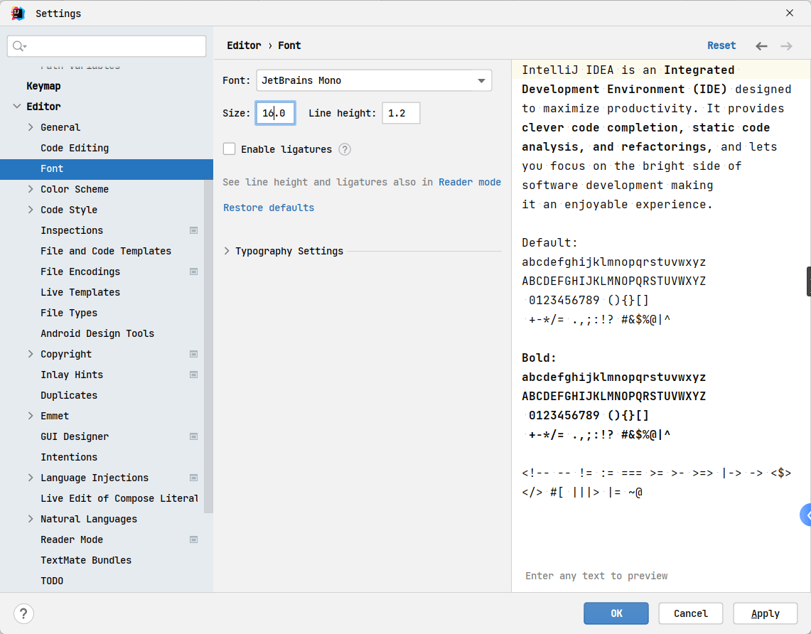811x634 pixels.
Task: Open TextMate Bundles page
Action: click(86, 561)
